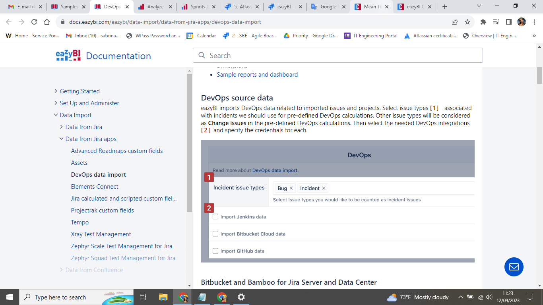Open the Assets documentation page
543x305 pixels.
[79, 163]
